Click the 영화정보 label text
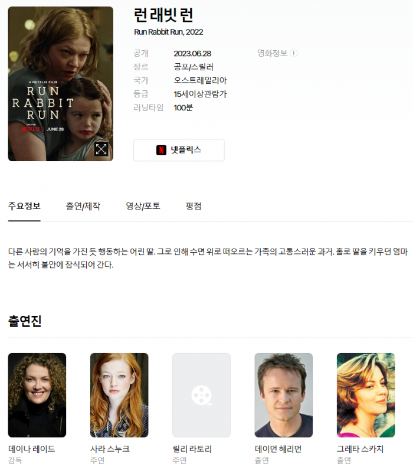The height and width of the screenshot is (467, 413). click(272, 53)
